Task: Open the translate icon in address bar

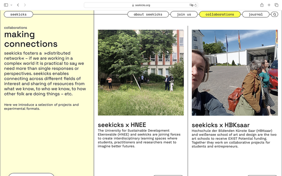Action: coord(191,5)
